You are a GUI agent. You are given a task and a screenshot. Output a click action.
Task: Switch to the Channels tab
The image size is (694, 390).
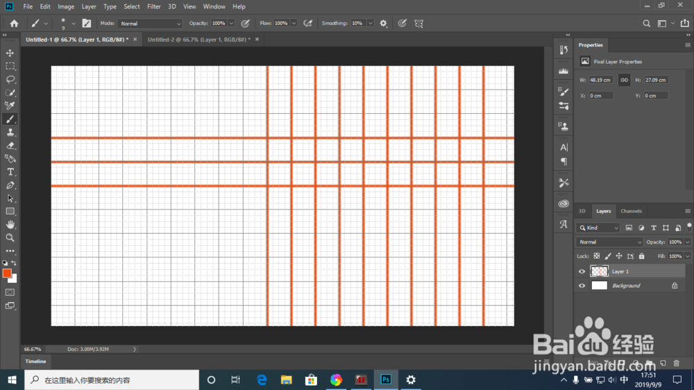coord(631,211)
